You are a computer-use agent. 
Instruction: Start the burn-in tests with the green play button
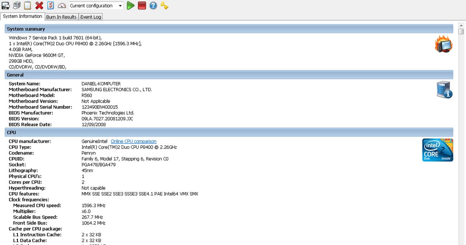point(130,5)
